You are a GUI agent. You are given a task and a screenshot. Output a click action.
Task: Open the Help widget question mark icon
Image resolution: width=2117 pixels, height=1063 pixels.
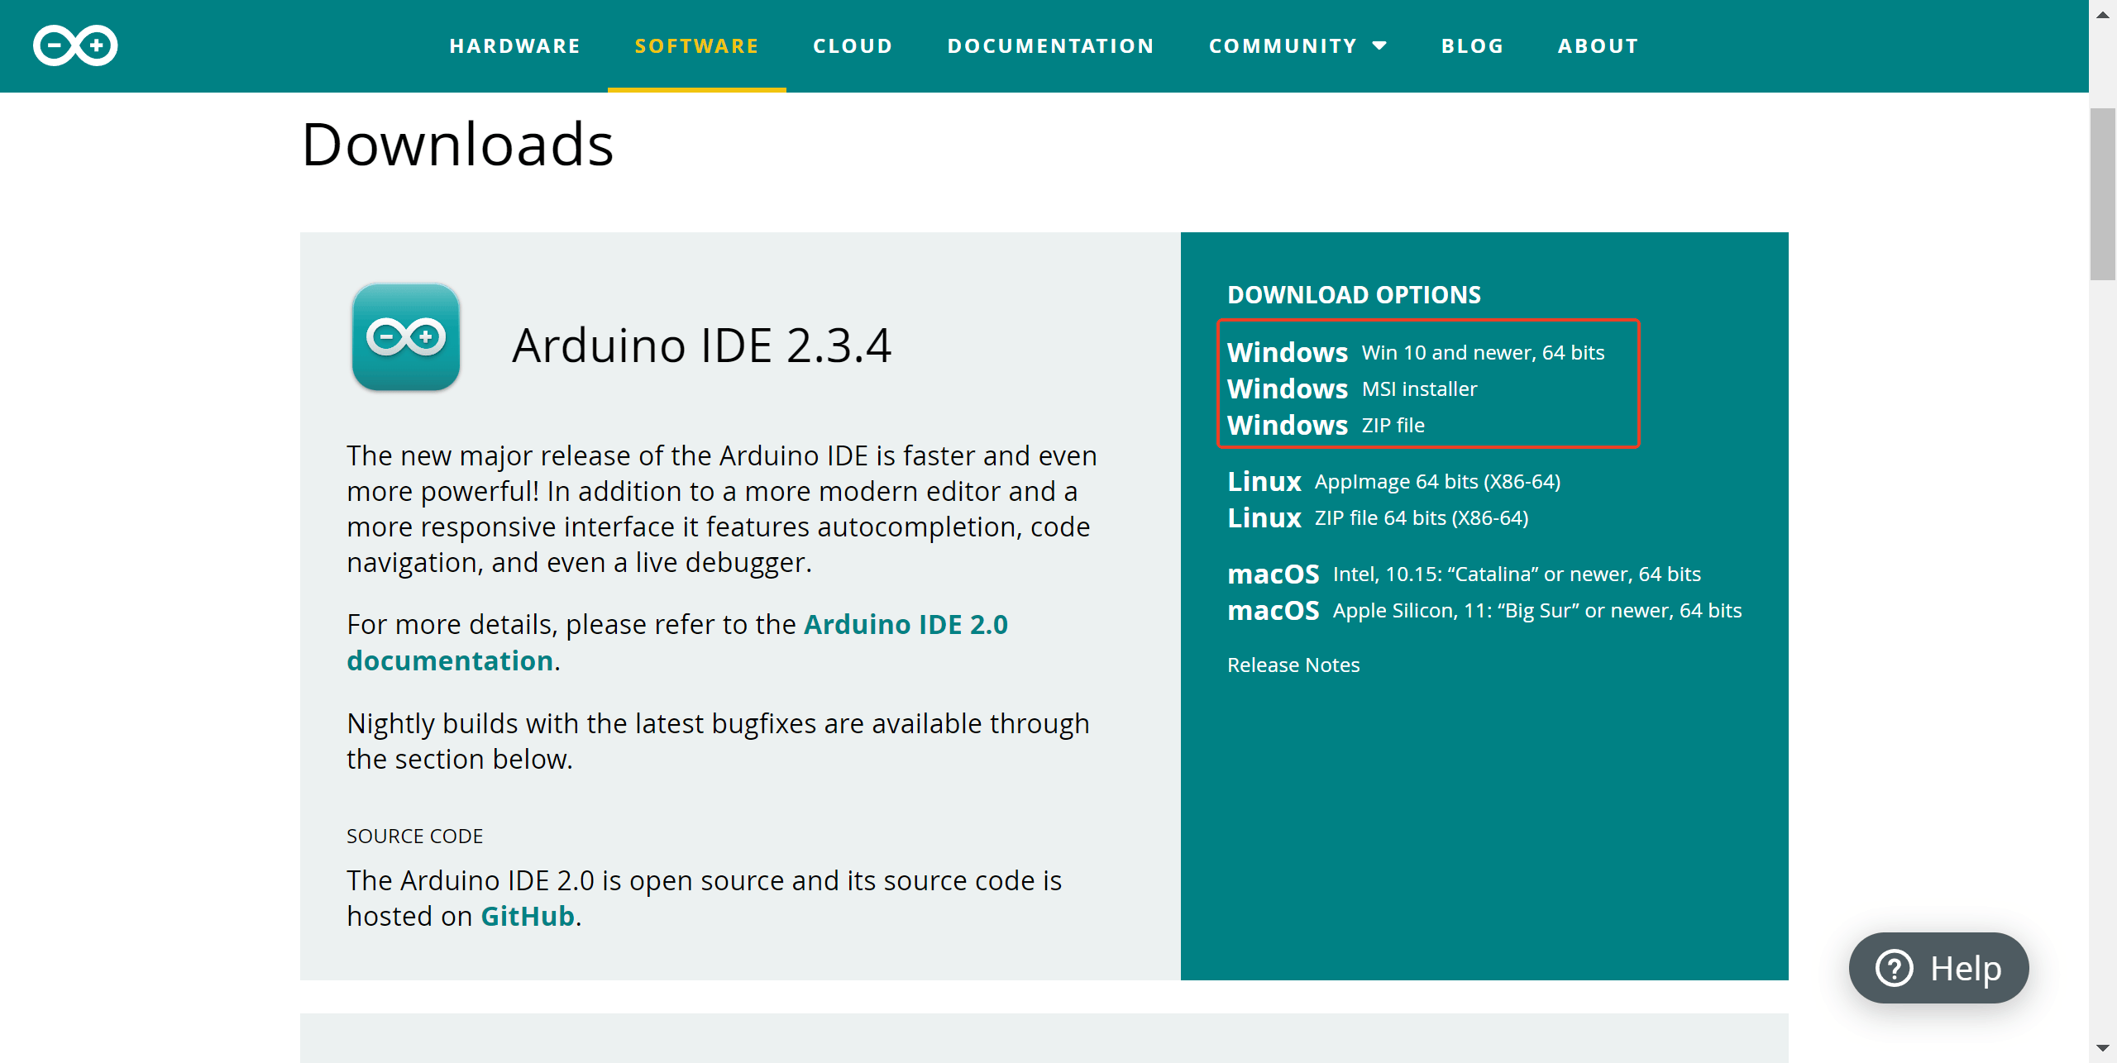click(x=1895, y=968)
